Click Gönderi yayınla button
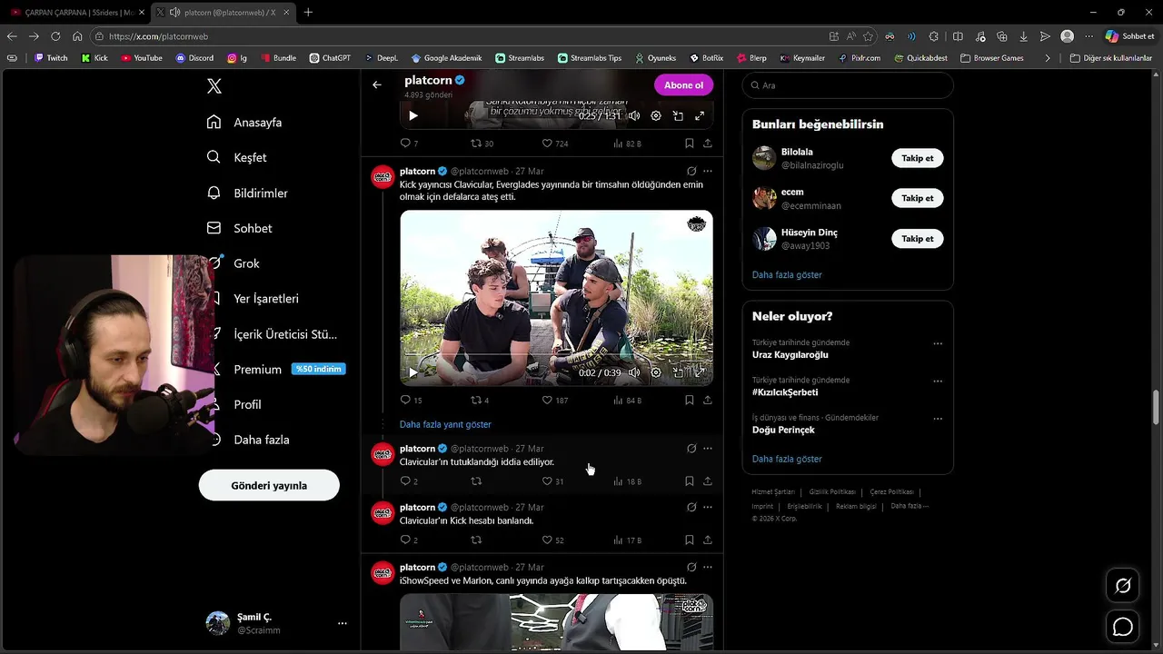The height and width of the screenshot is (654, 1163). [269, 485]
